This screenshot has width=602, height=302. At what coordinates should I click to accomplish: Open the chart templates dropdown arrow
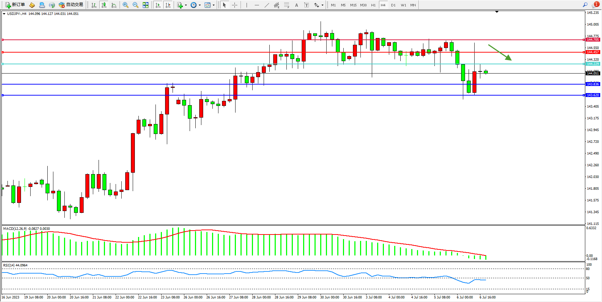(x=213, y=5)
